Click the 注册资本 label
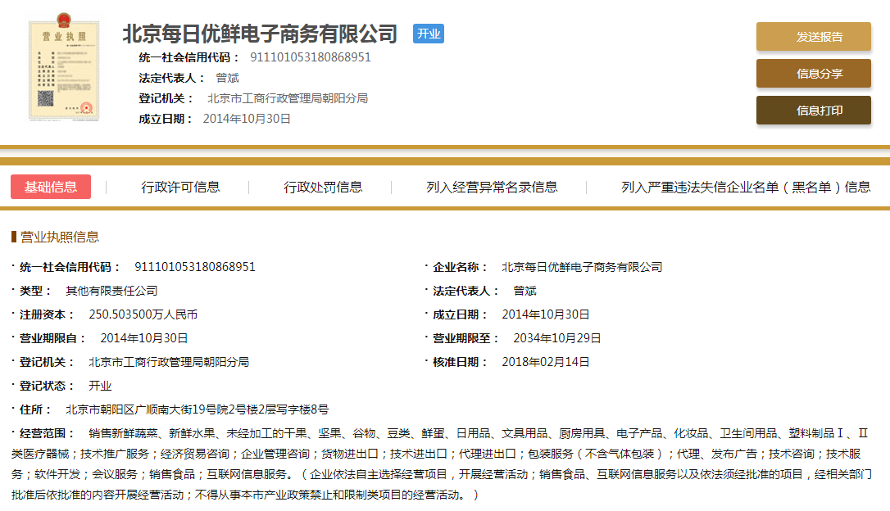This screenshot has width=890, height=511. 47,314
